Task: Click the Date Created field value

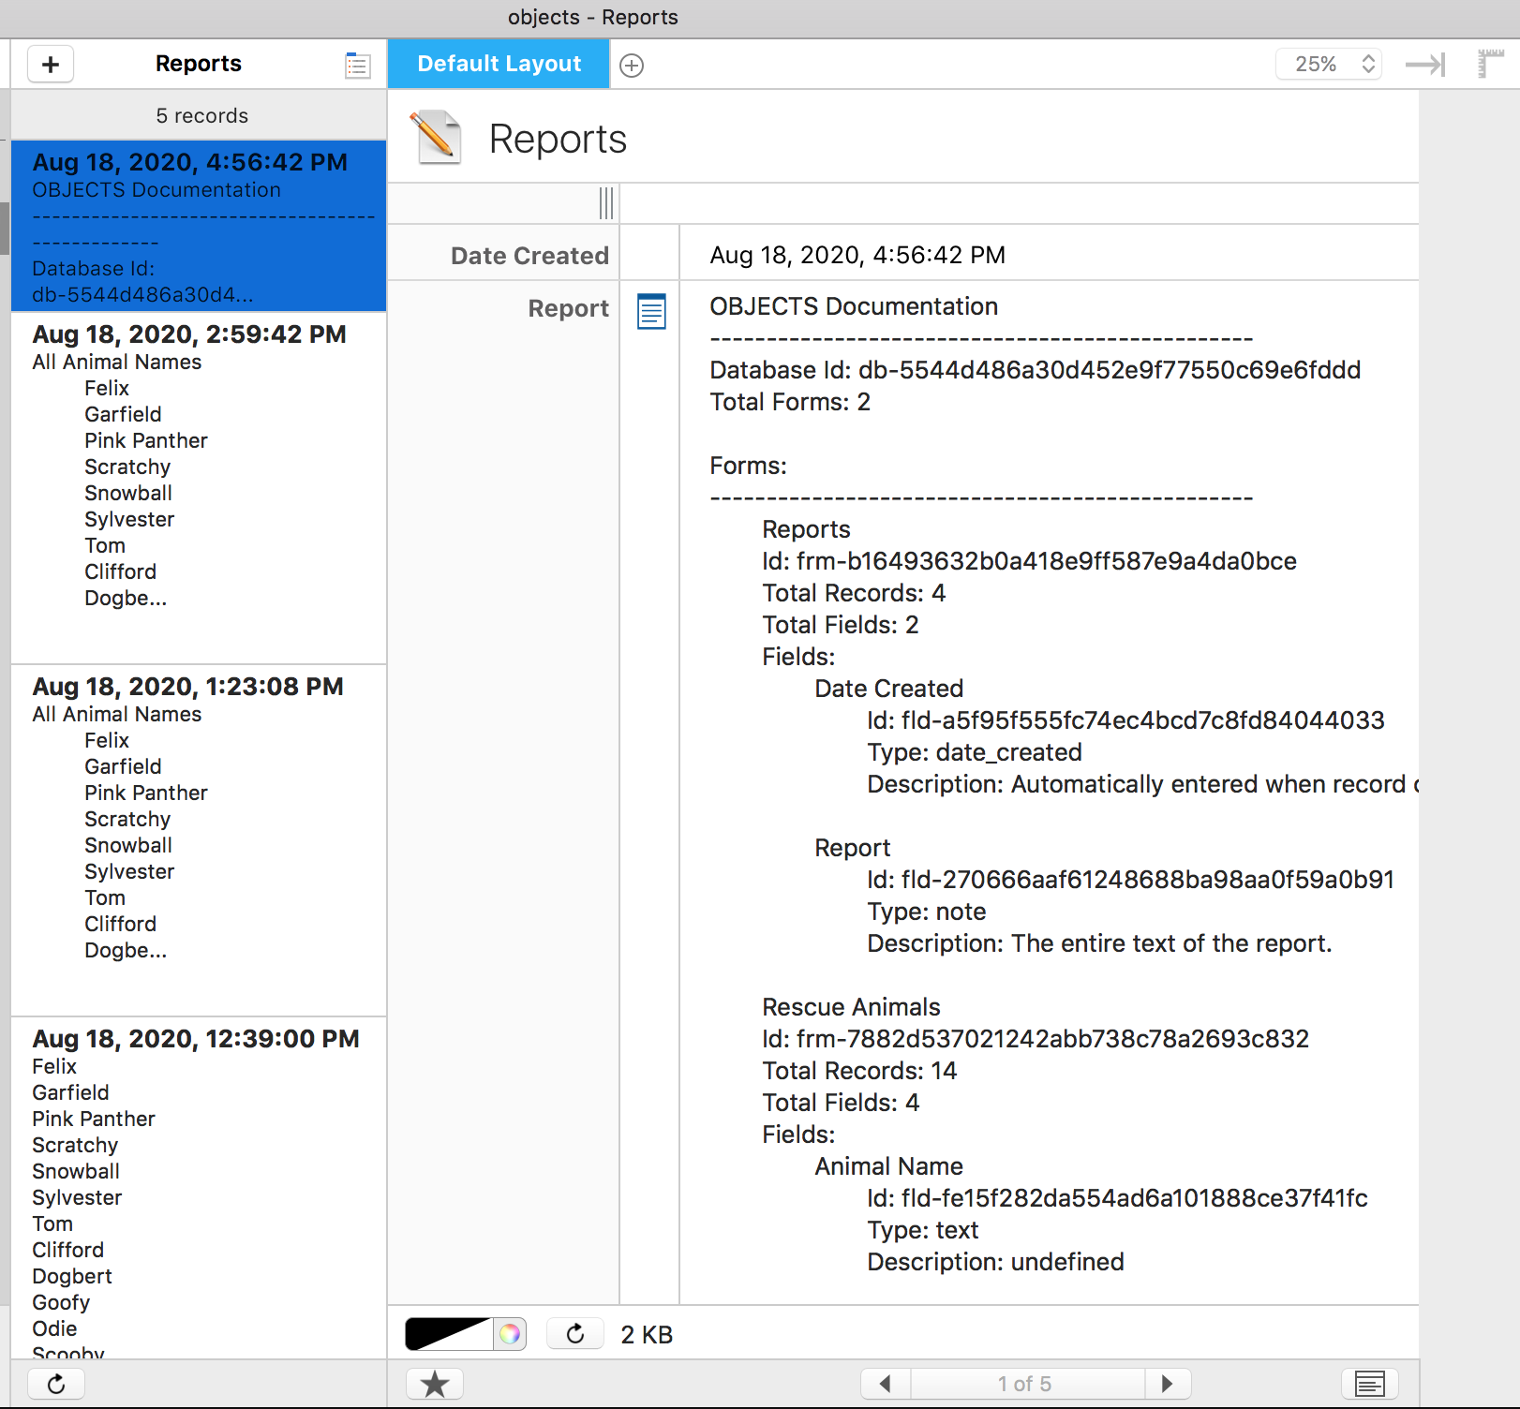Action: pyautogui.click(x=857, y=256)
